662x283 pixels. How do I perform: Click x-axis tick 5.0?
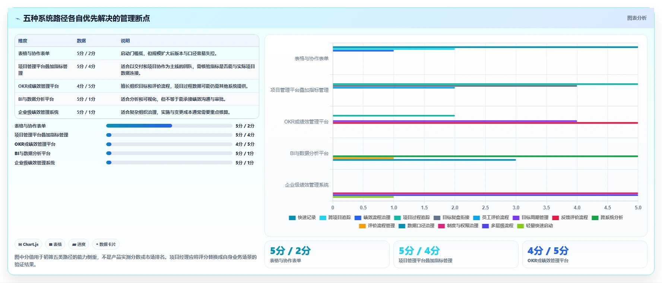point(638,208)
